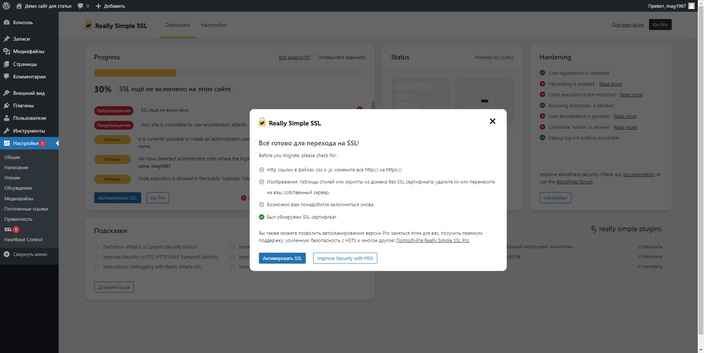
Task: Open the Попробуйте Really Simple SSL Pro link
Action: [x=433, y=241]
